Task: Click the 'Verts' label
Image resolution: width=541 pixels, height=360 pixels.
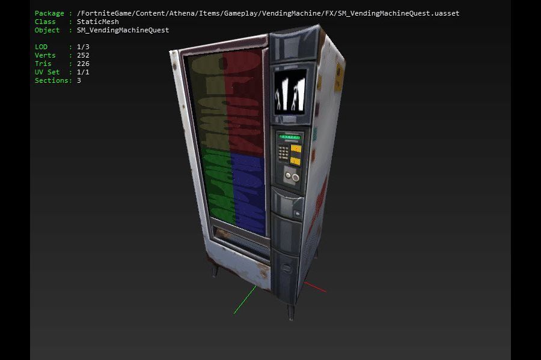Action: (45, 55)
